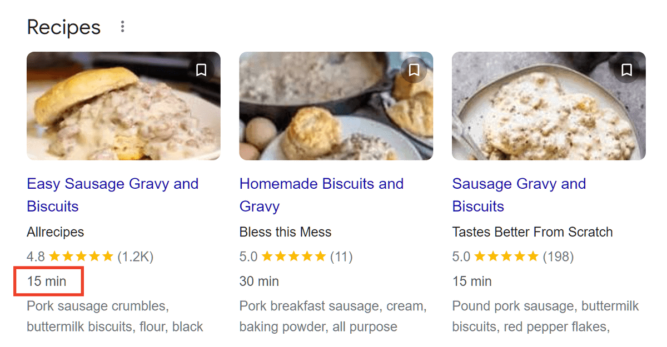Image resolution: width=667 pixels, height=347 pixels.
Task: Click the highlighted 15 min cook time
Action: click(x=47, y=281)
